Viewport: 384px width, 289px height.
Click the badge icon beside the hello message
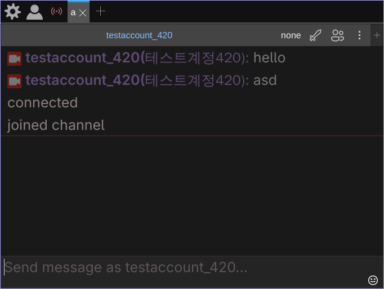(15, 58)
